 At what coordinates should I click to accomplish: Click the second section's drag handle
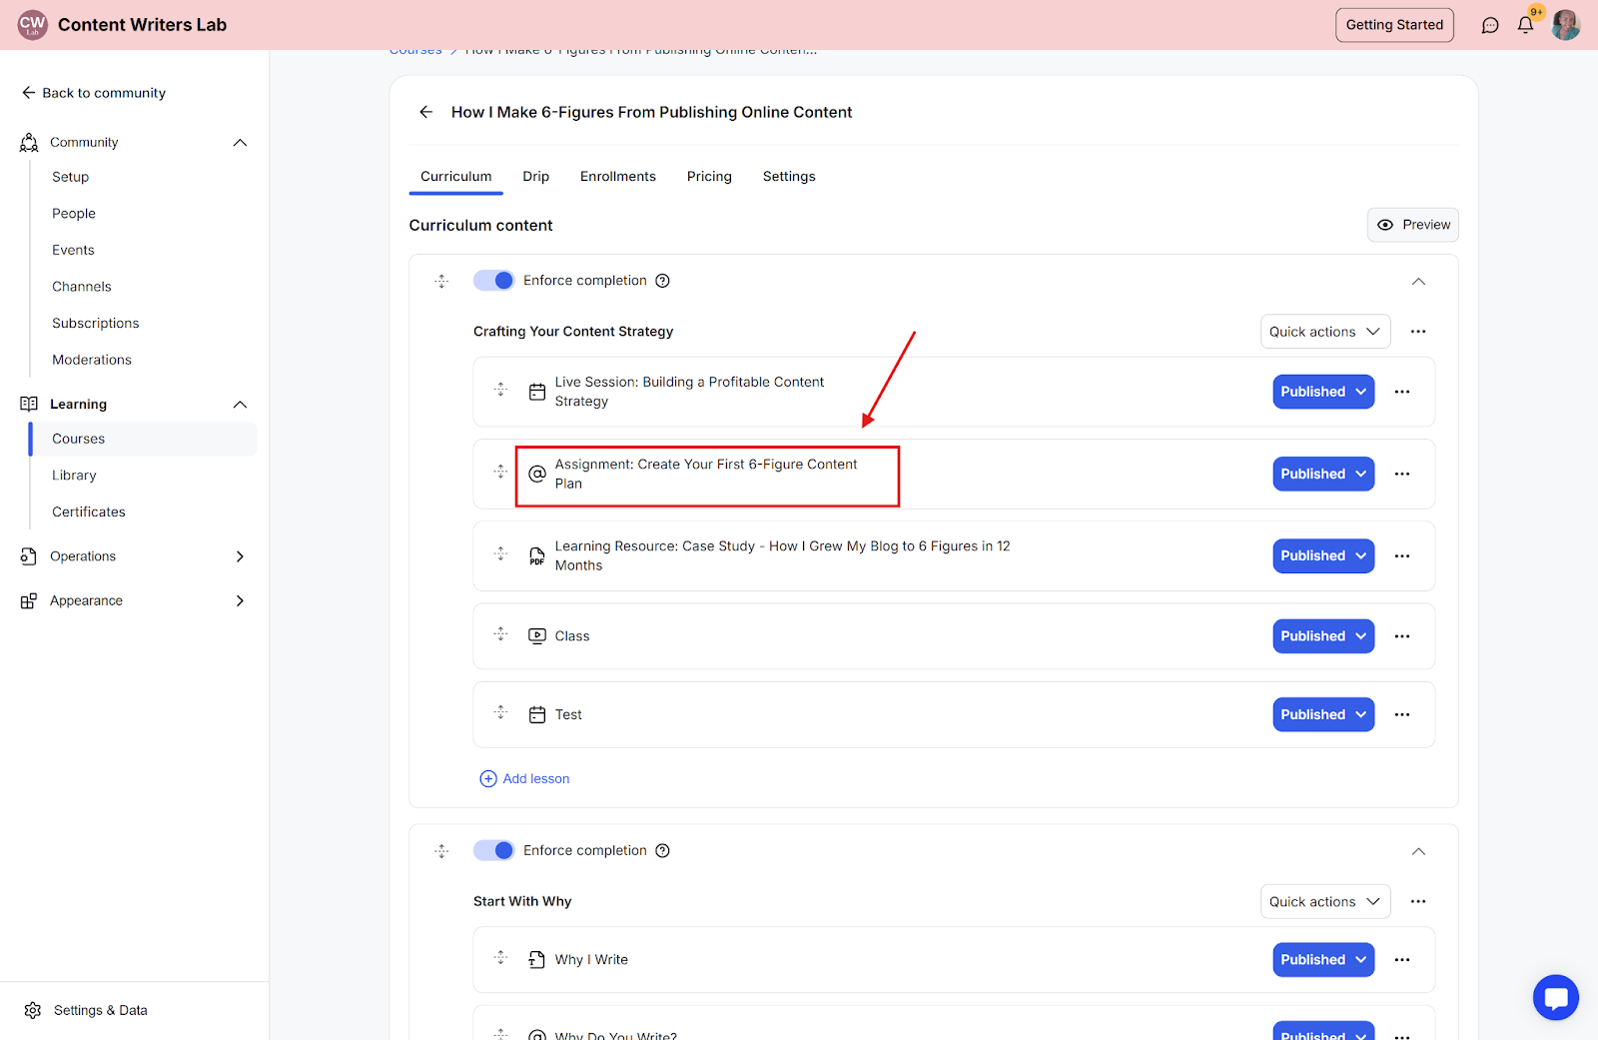(x=442, y=851)
